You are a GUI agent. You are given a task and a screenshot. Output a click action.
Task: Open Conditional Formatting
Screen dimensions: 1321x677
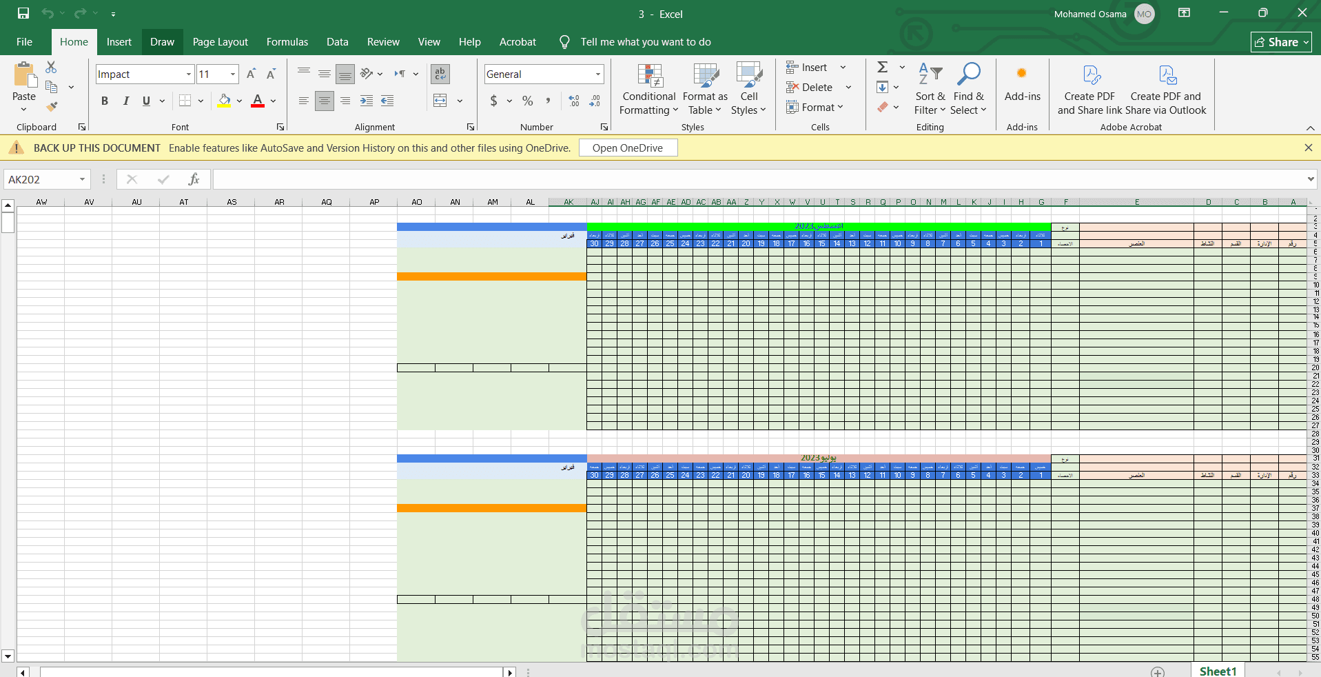[x=649, y=89]
